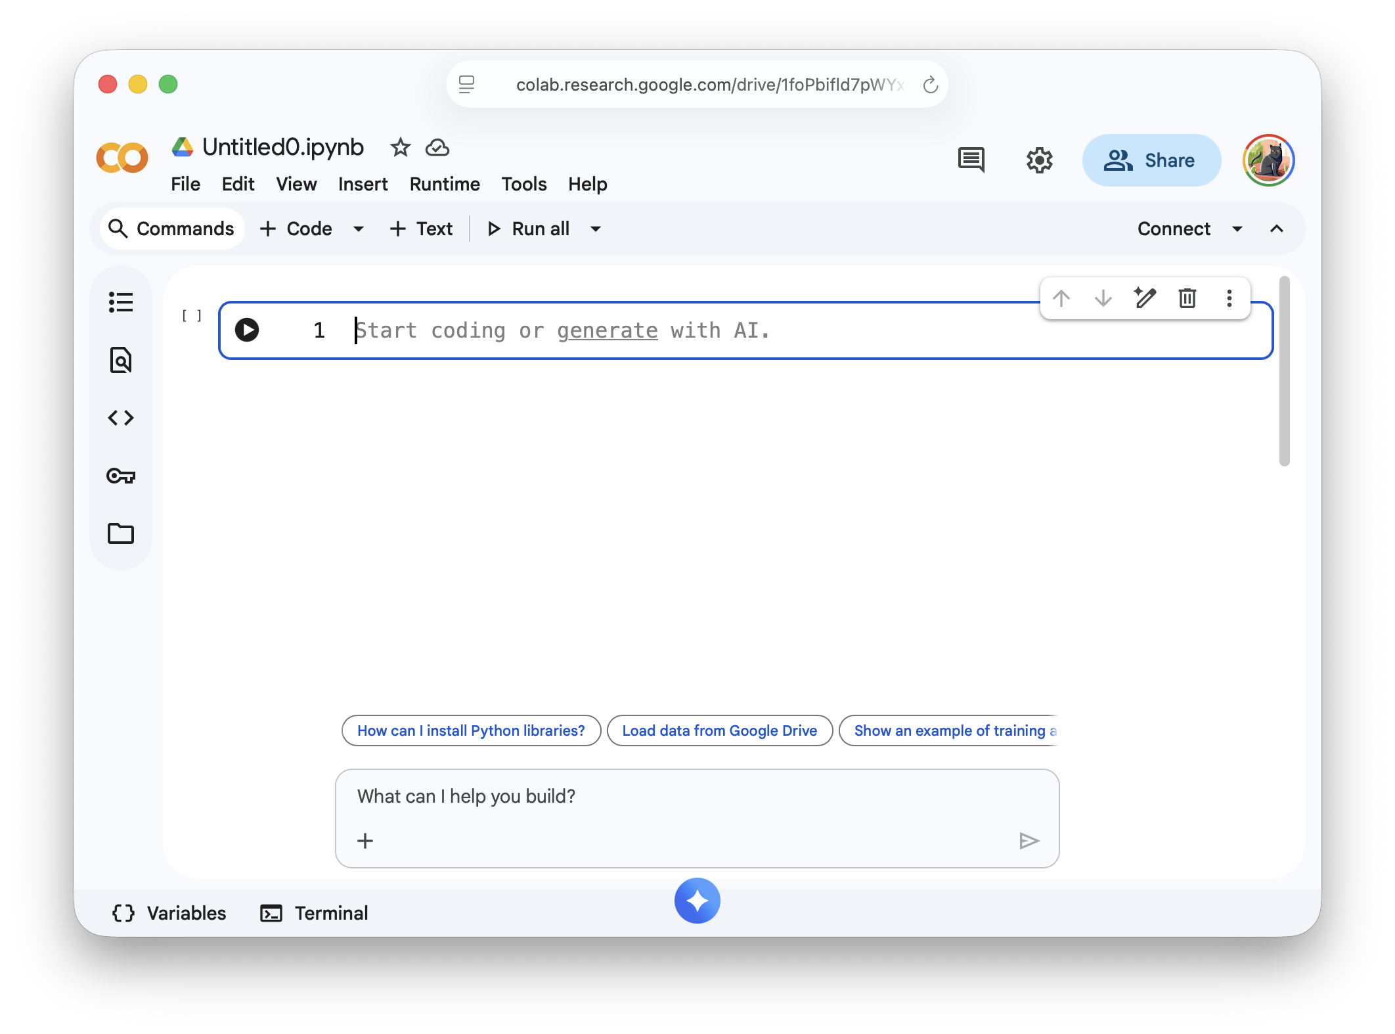Open the Code snippets sidebar icon
This screenshot has width=1395, height=1034.
coord(121,418)
